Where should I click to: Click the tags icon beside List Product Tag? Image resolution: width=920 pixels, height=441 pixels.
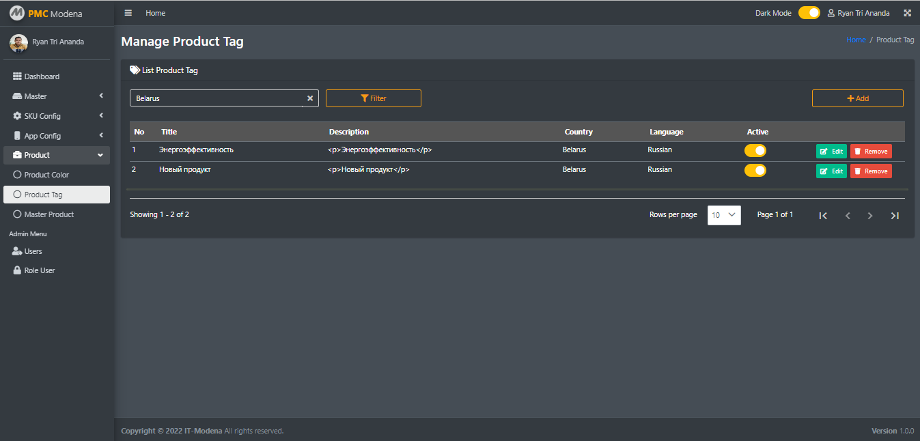[135, 70]
